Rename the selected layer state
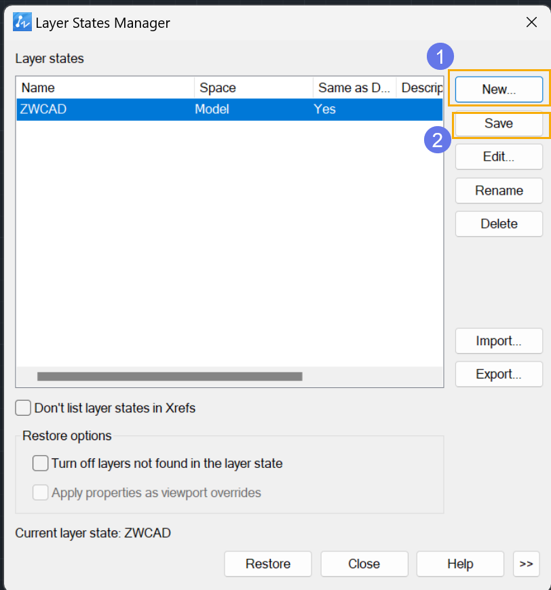Image resolution: width=551 pixels, height=590 pixels. [499, 191]
